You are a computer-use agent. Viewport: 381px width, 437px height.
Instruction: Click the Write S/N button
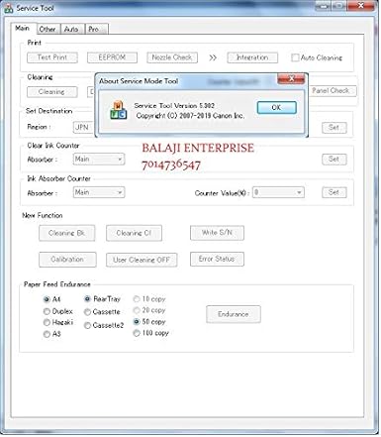tap(217, 233)
